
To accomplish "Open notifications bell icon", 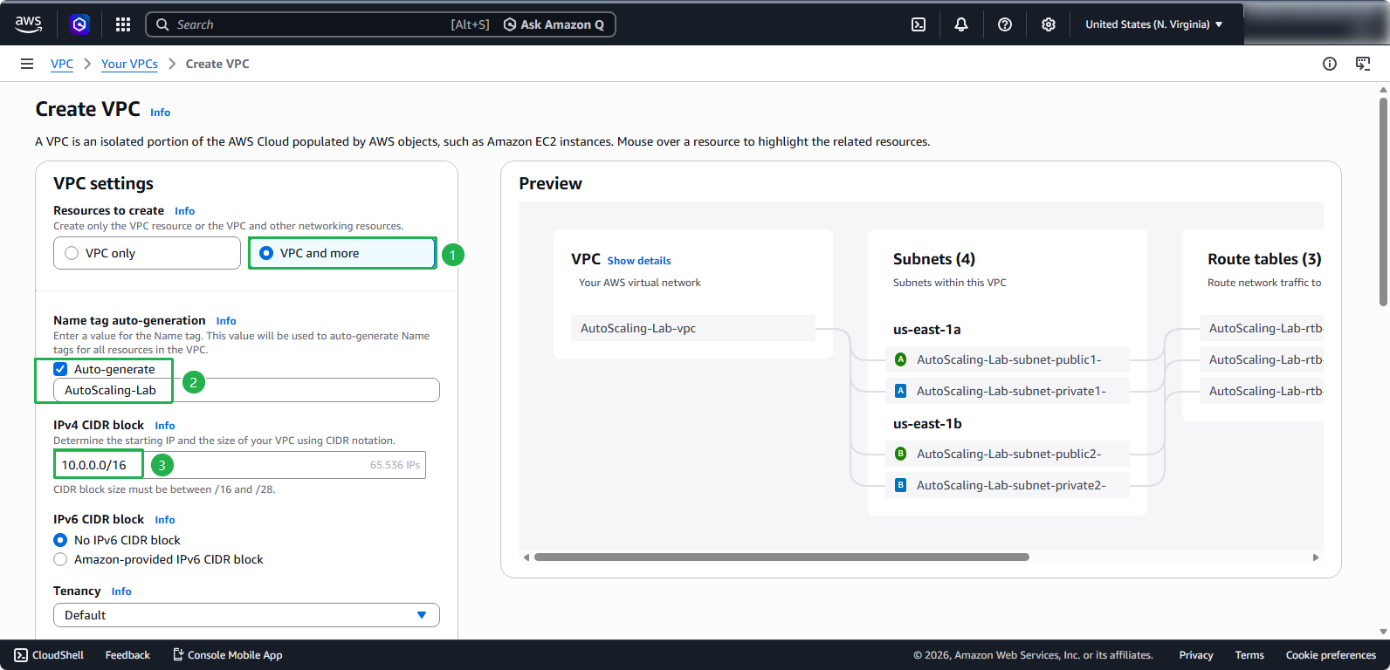I will click(961, 24).
